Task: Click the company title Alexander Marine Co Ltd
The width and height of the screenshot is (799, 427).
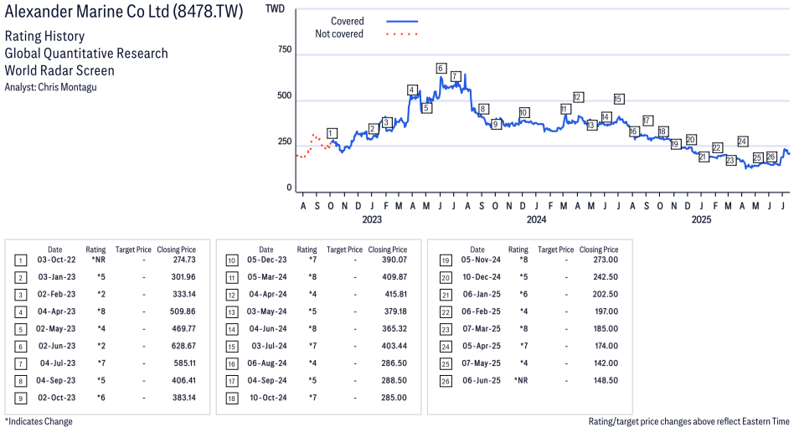Action: click(x=124, y=11)
